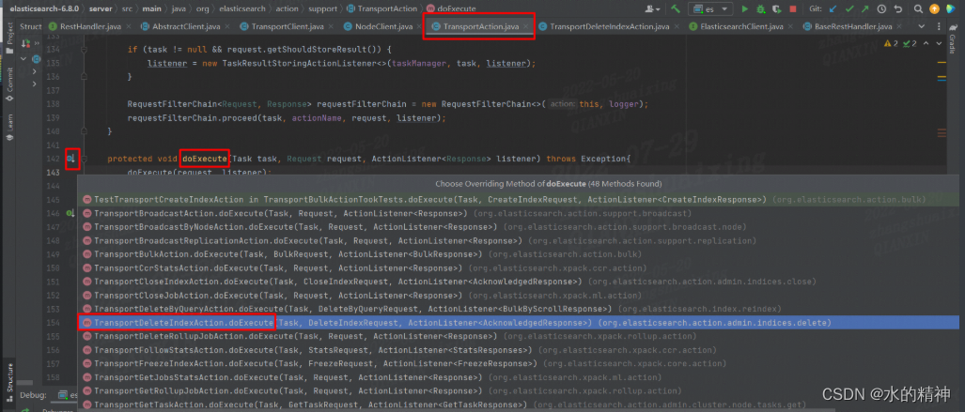The height and width of the screenshot is (412, 965).
Task: Click the gutter marker icon on line 146
Action: (x=71, y=213)
